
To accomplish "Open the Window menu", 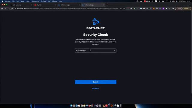I will (x=54, y=1).
